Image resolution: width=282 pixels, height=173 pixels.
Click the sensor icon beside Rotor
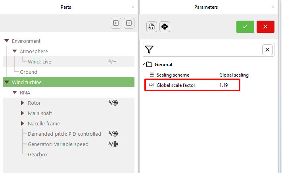tap(113, 103)
